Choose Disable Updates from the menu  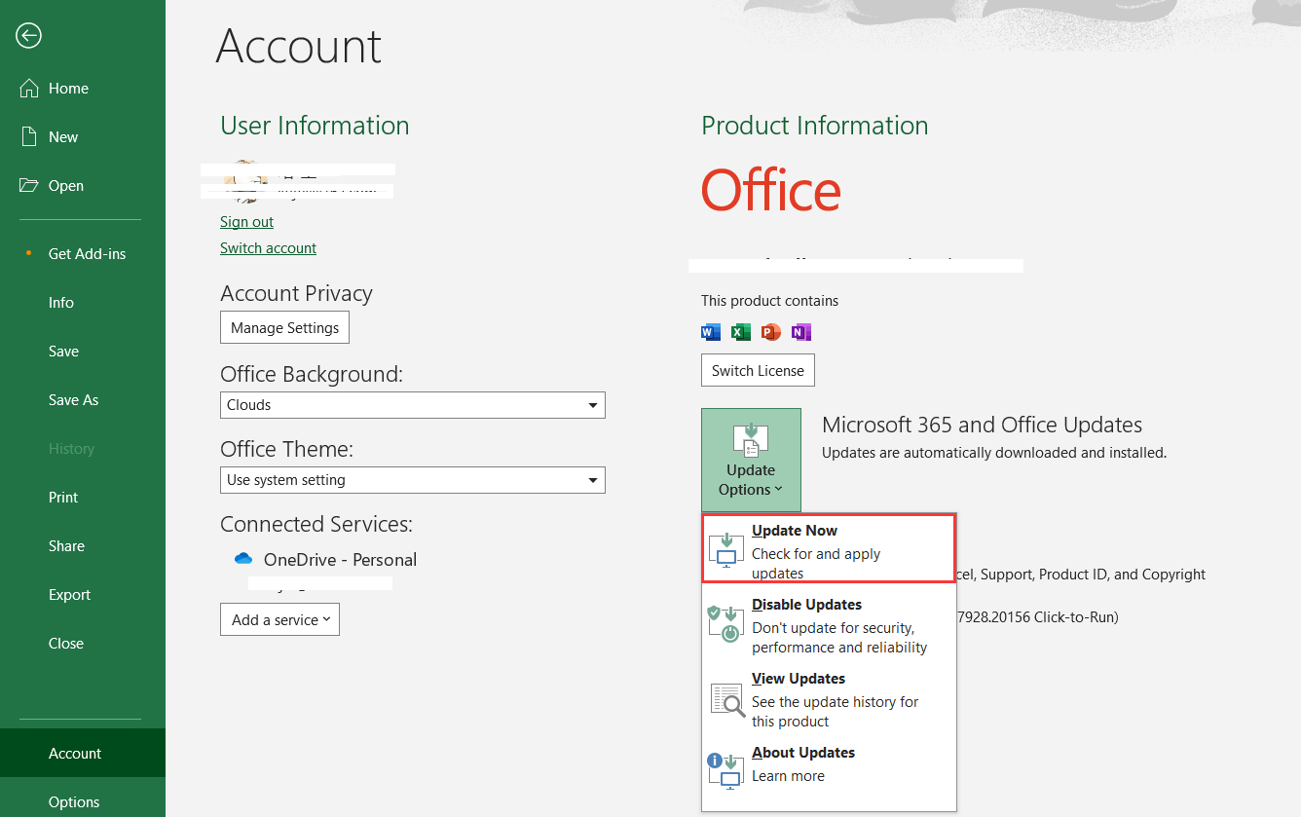(828, 624)
